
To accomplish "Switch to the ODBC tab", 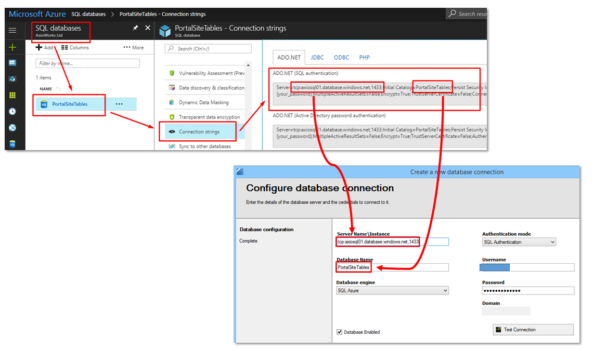I will pyautogui.click(x=341, y=58).
